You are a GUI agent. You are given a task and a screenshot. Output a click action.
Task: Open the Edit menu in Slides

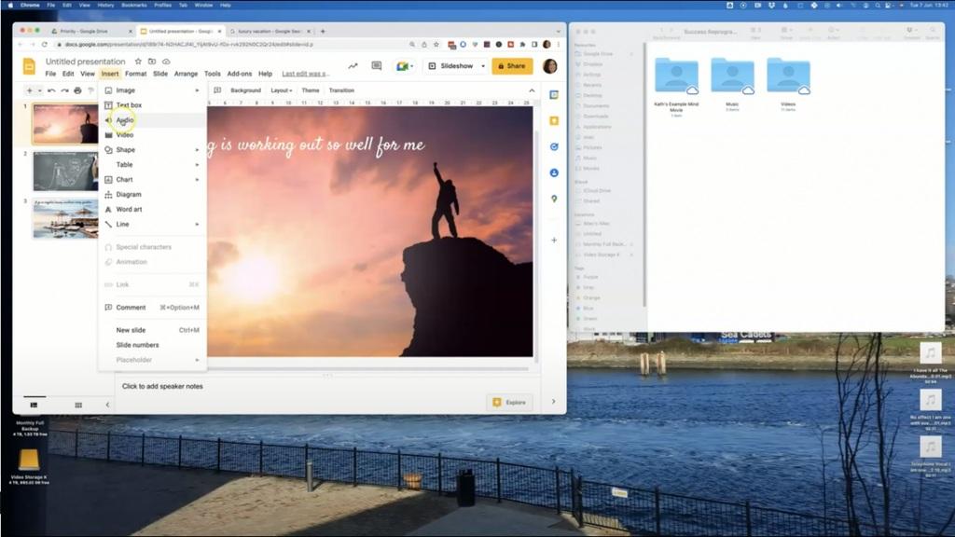click(x=68, y=74)
